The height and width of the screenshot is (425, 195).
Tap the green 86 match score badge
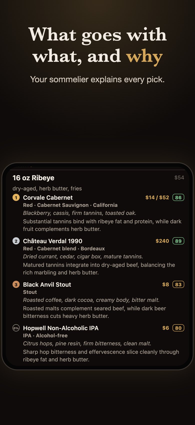pos(178,197)
